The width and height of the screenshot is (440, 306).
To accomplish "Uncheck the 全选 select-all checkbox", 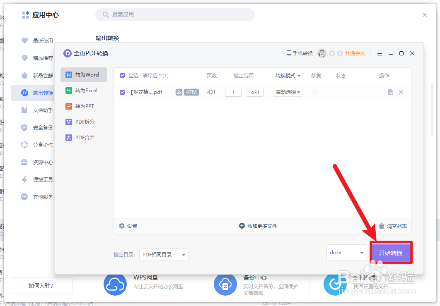I will pyautogui.click(x=121, y=75).
